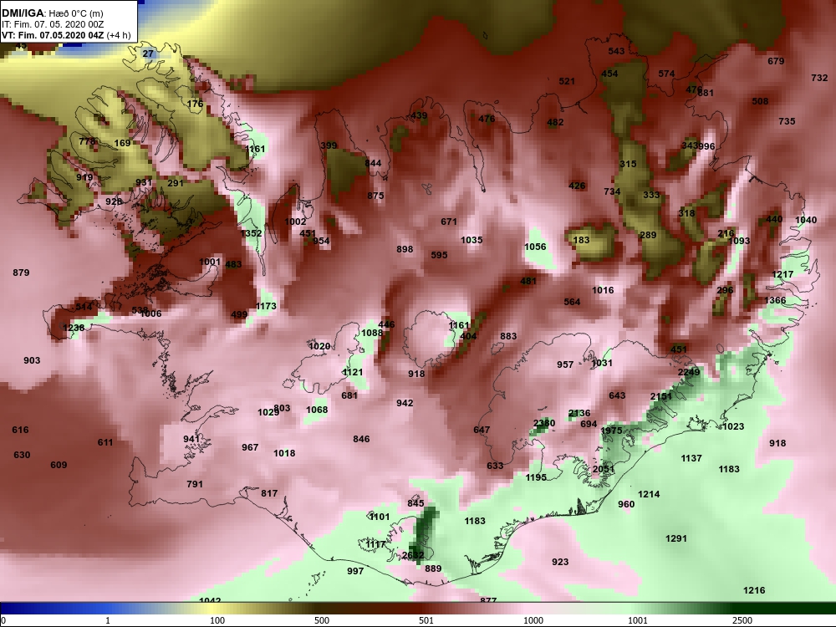The height and width of the screenshot is (627, 836).
Task: Click the map value 791
Action: (x=195, y=484)
